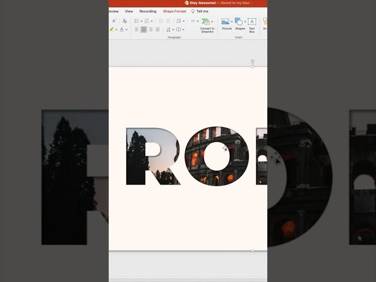Open the Shape Format tab

pos(174,11)
